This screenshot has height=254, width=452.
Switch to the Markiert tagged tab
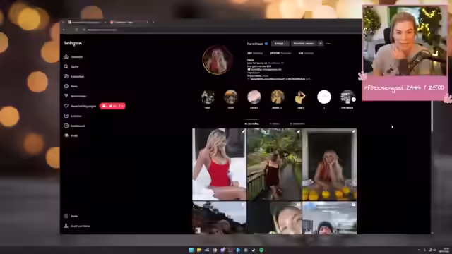point(297,124)
